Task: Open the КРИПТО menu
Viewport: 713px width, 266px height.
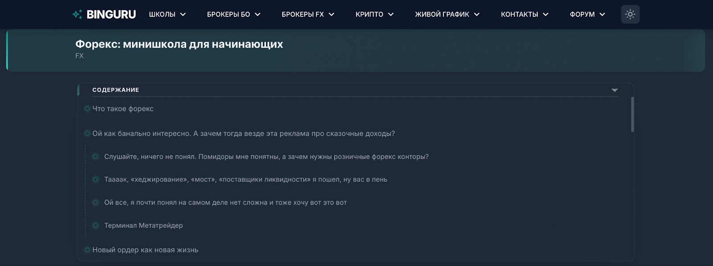Action: click(x=374, y=14)
